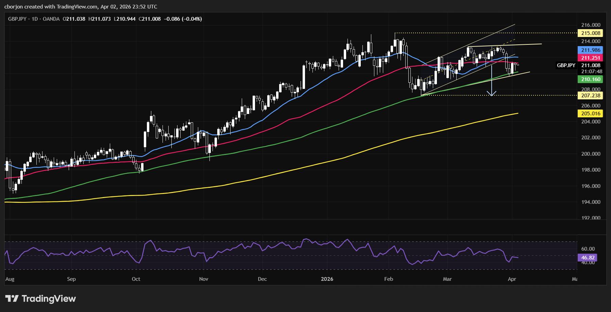The image size is (611, 312).
Task: Select the yellow 207.238 support level label
Action: coord(591,96)
